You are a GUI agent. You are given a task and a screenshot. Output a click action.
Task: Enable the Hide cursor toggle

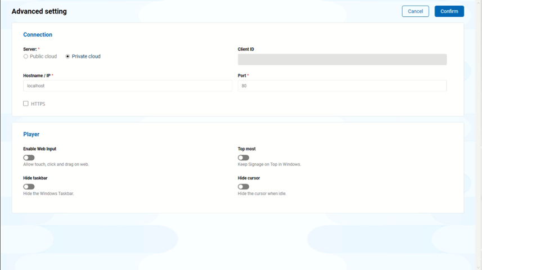click(244, 187)
